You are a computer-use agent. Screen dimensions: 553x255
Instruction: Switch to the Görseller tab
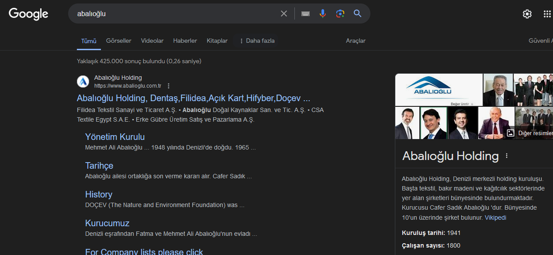click(x=118, y=41)
